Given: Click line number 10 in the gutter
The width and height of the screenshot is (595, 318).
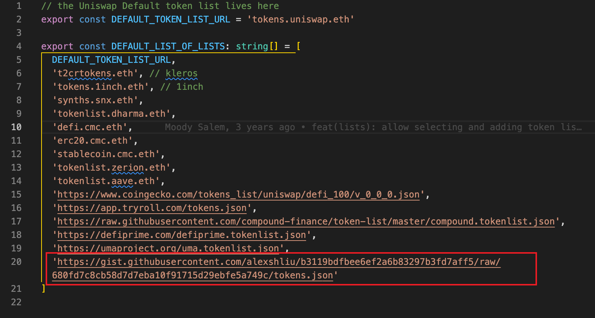Looking at the screenshot, I should [x=16, y=127].
